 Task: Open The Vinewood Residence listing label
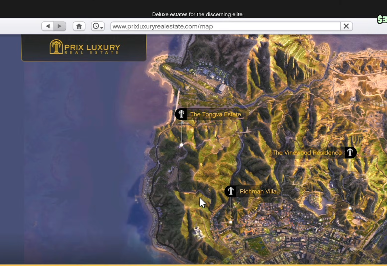point(307,153)
